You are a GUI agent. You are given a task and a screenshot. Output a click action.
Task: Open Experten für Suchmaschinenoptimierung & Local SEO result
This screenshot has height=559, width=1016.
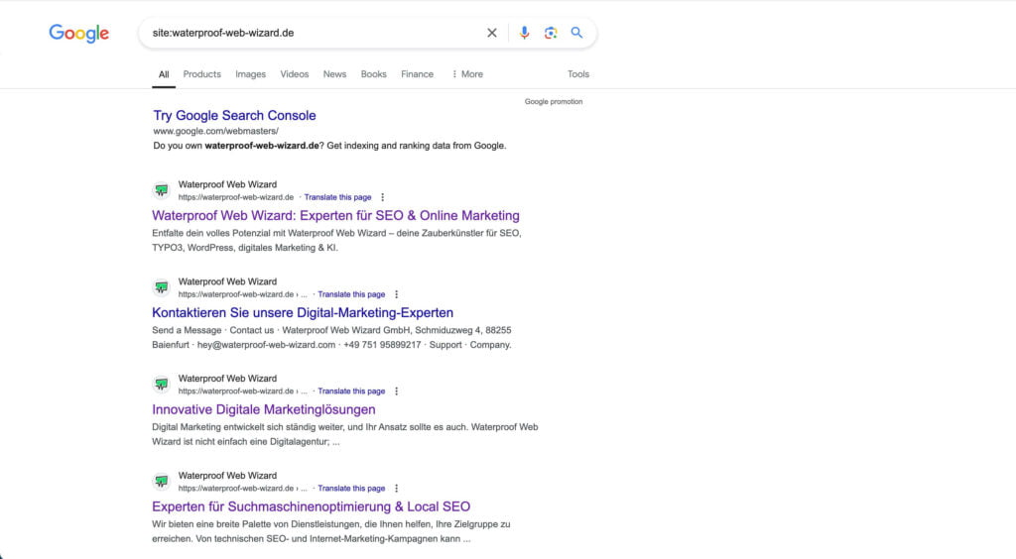click(x=311, y=506)
